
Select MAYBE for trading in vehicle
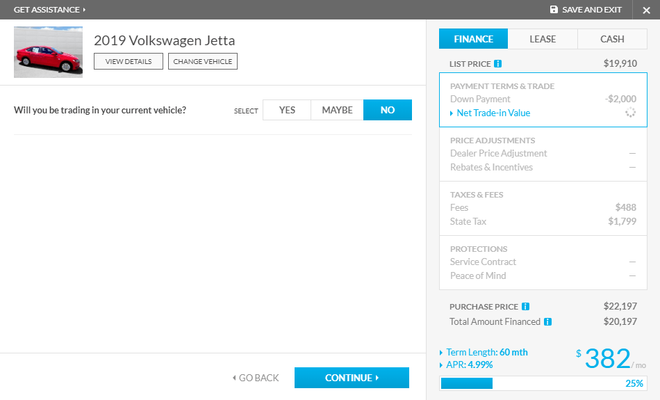337,110
